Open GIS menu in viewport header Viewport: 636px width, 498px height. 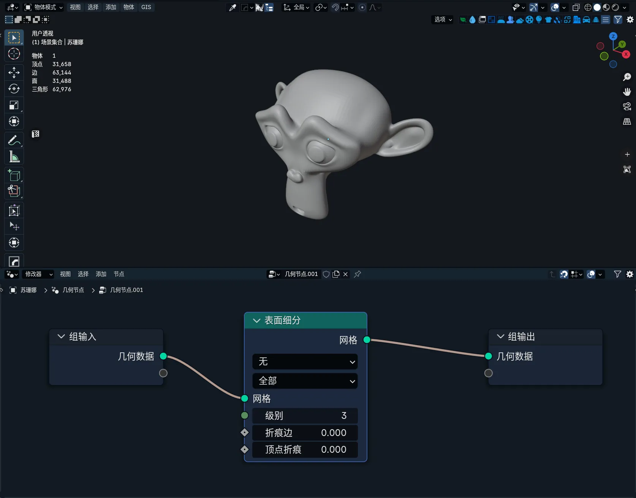(x=146, y=7)
